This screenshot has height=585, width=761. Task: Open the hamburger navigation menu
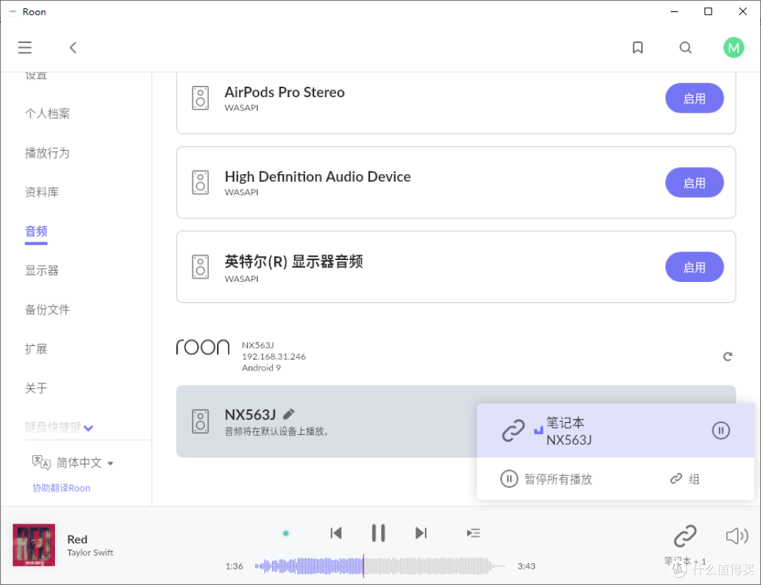[25, 48]
